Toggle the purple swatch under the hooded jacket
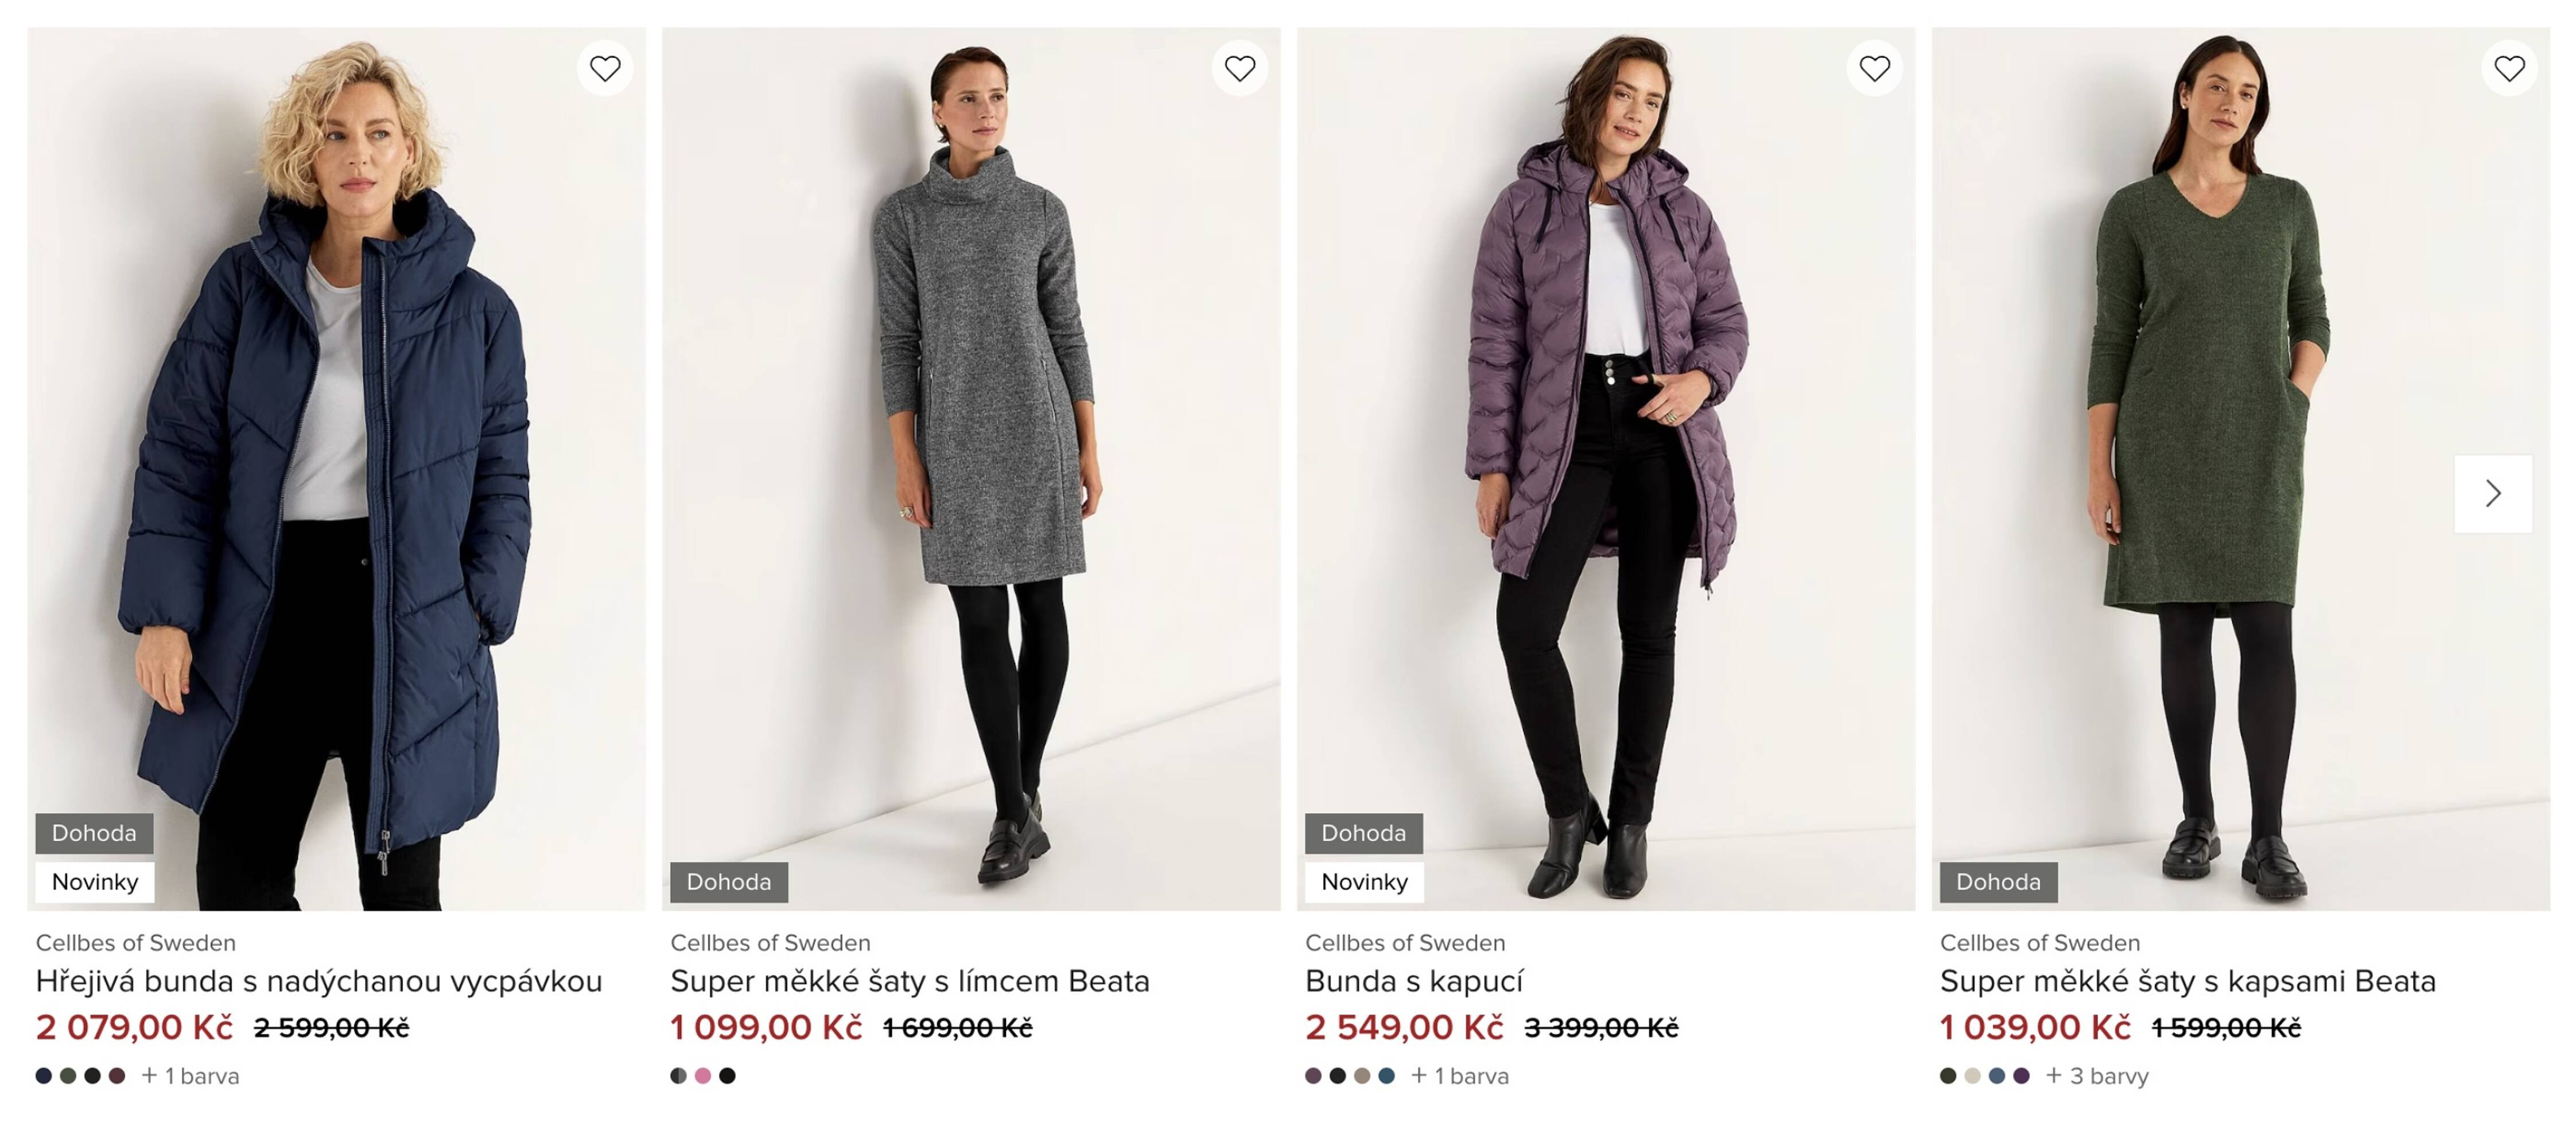The width and height of the screenshot is (2576, 1147). 1313,1076
